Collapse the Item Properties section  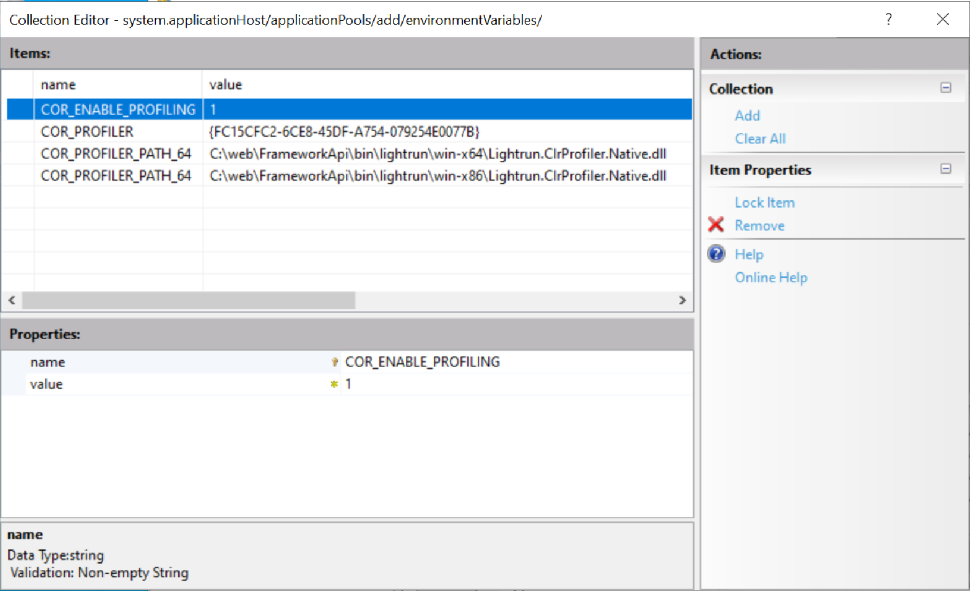[x=946, y=169]
